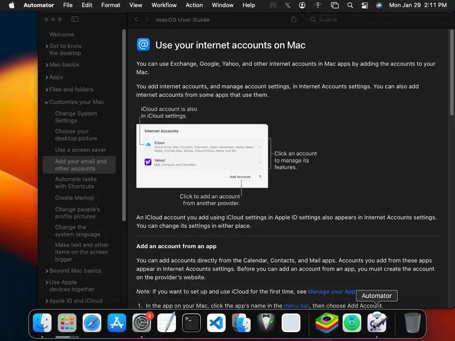Open the Edit menu
This screenshot has height=341, width=455.
tap(87, 5)
